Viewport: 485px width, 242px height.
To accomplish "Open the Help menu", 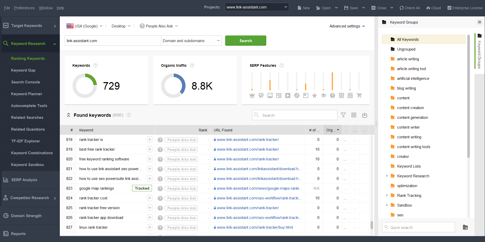I will tap(60, 8).
